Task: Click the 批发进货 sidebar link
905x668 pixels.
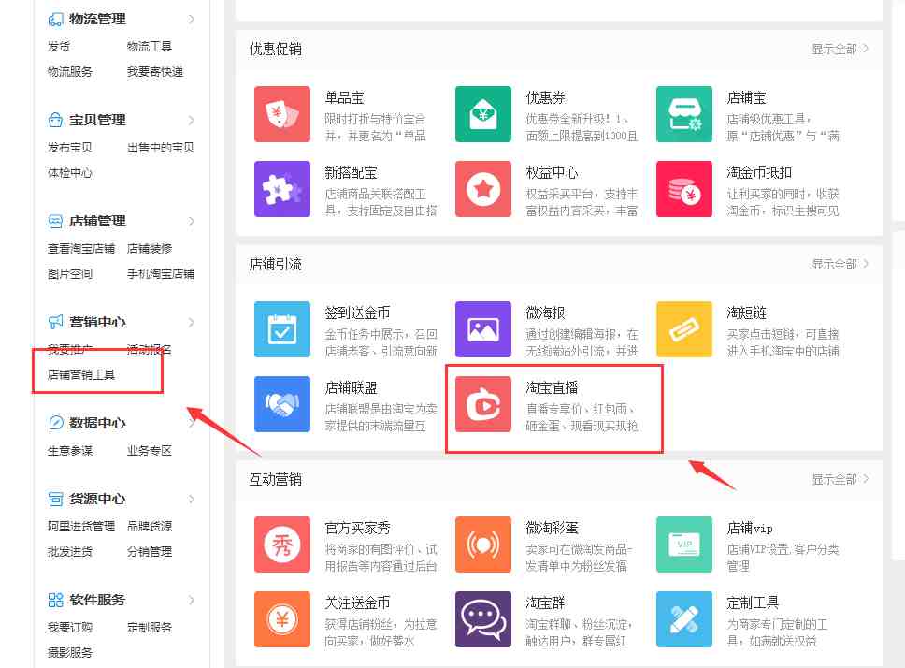Action: pyautogui.click(x=70, y=552)
